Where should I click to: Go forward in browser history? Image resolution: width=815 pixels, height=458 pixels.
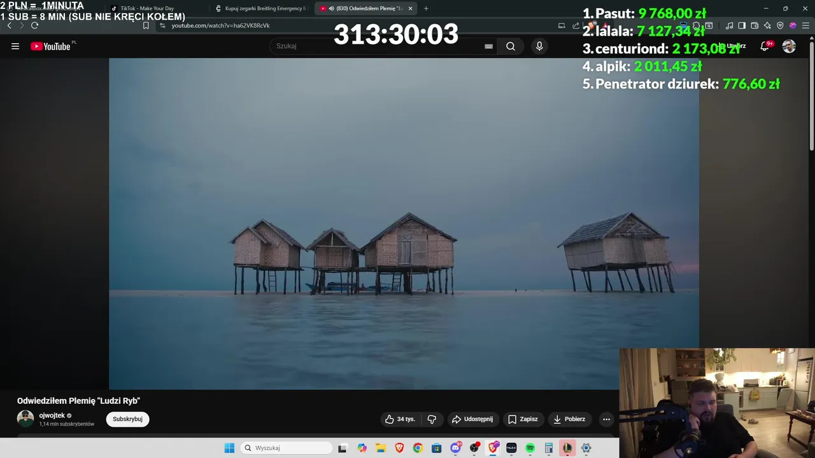(x=22, y=25)
